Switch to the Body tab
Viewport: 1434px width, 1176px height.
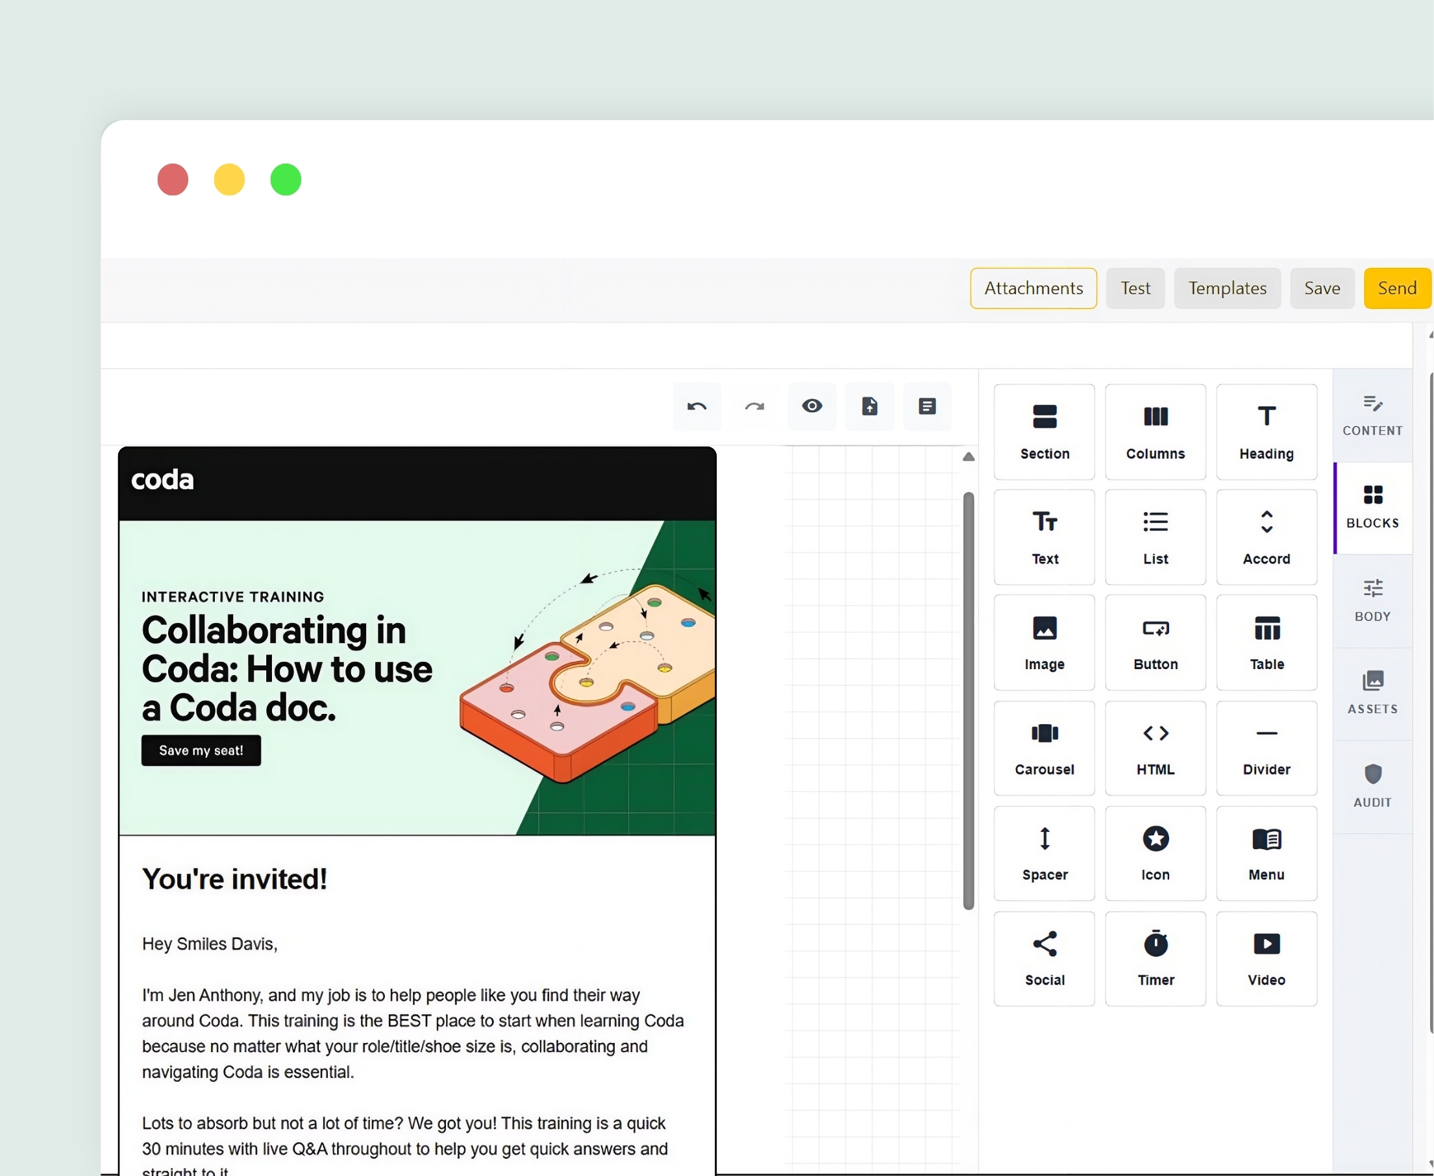click(1372, 600)
